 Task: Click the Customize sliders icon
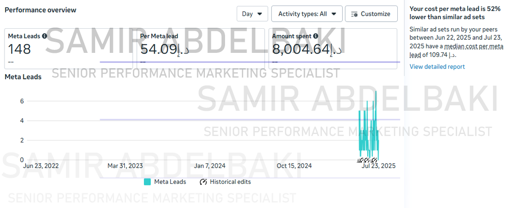tap(354, 14)
